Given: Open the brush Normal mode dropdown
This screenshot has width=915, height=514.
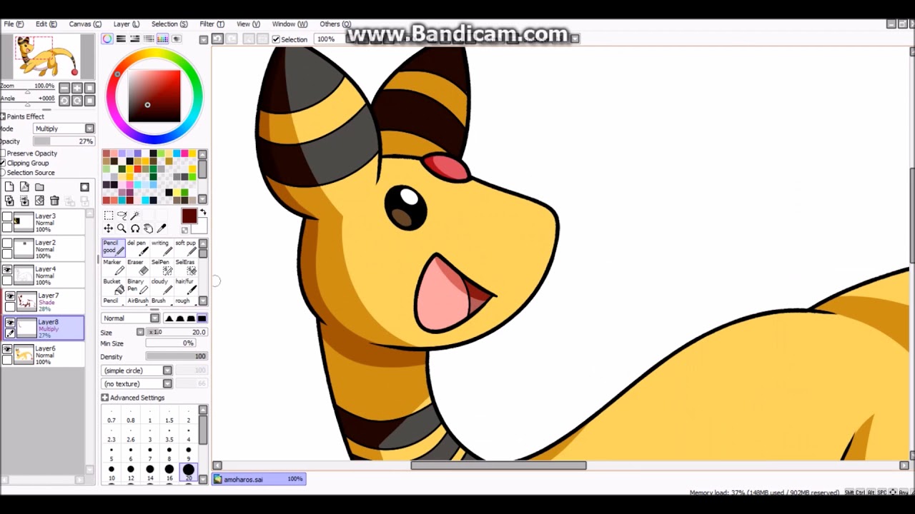Looking at the screenshot, I should (131, 318).
